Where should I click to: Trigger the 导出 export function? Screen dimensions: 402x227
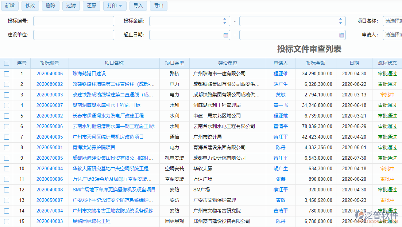(x=158, y=6)
